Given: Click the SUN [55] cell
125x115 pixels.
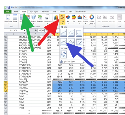Looking at the screenshot, I should (24, 79).
